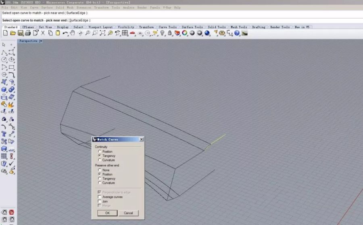Click the Undo arrow icon
Image resolution: width=363 pixels, height=225 pixels.
[x=65, y=33]
